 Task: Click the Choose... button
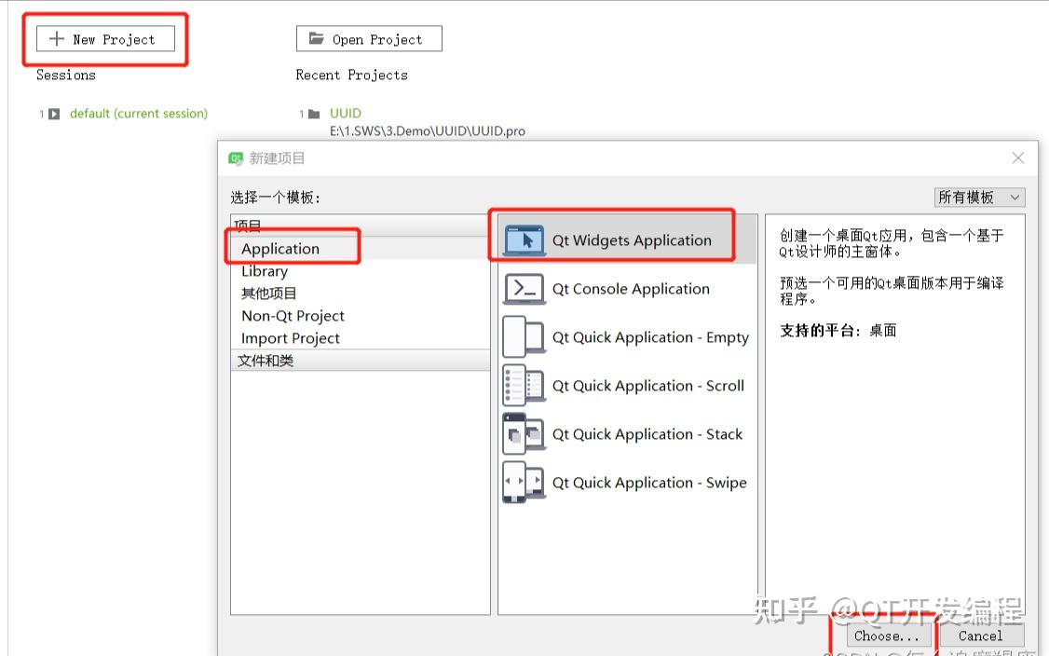tap(887, 635)
